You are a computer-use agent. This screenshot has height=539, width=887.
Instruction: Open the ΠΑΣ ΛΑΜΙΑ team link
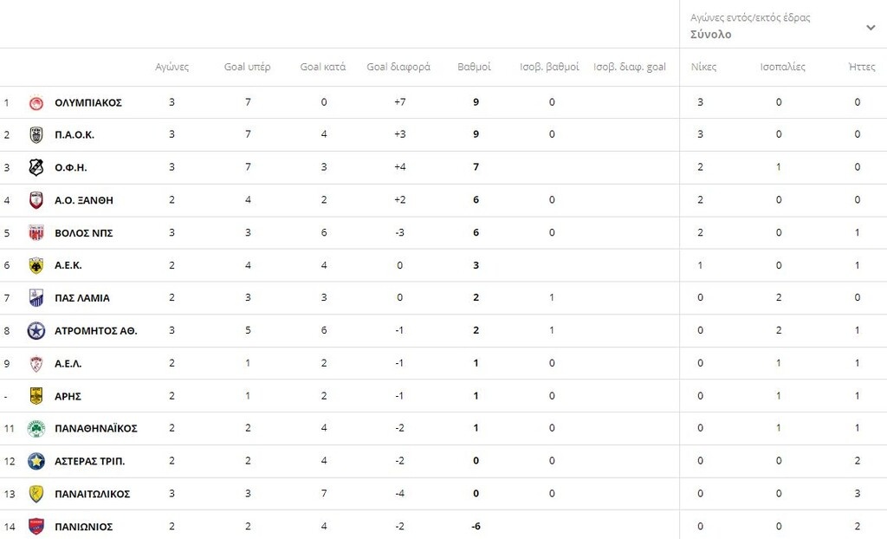point(82,298)
